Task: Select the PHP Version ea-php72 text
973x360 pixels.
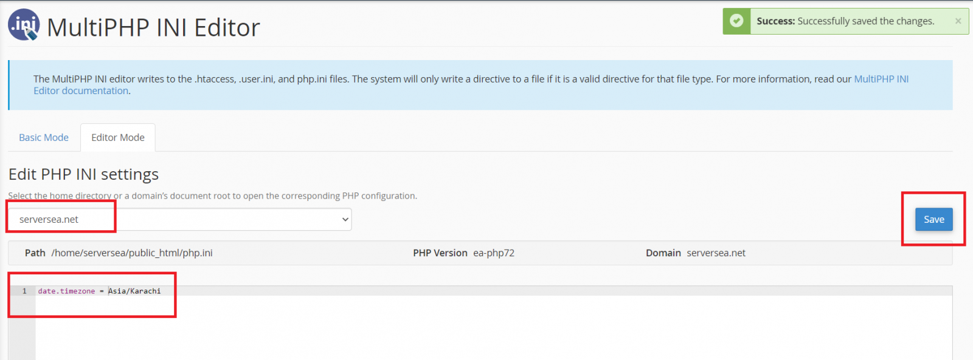Action: (494, 253)
